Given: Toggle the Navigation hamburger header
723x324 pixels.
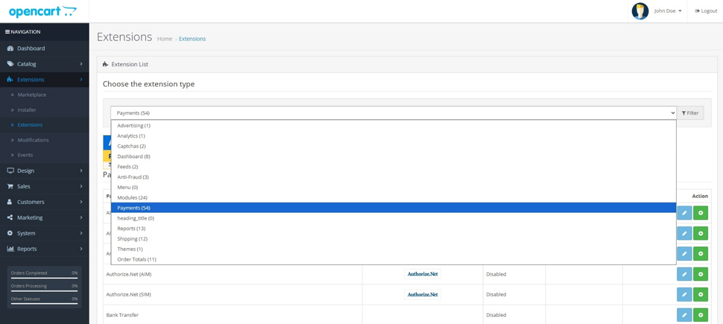Looking at the screenshot, I should click(x=22, y=32).
